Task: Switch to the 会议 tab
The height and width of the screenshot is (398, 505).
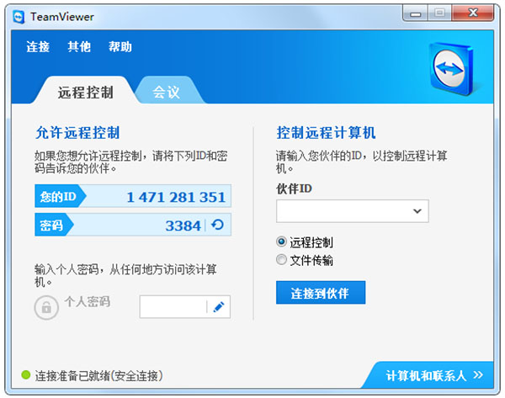Action: [x=167, y=92]
